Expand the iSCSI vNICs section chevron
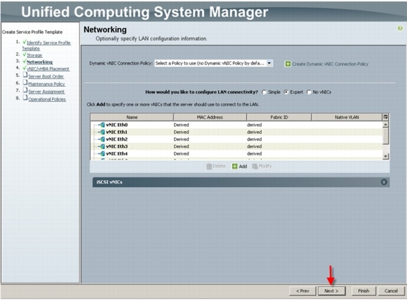The image size is (407, 300). tap(384, 182)
